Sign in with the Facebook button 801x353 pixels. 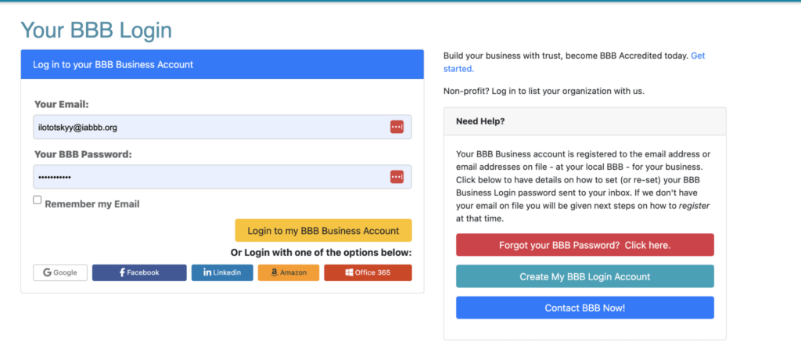click(139, 273)
